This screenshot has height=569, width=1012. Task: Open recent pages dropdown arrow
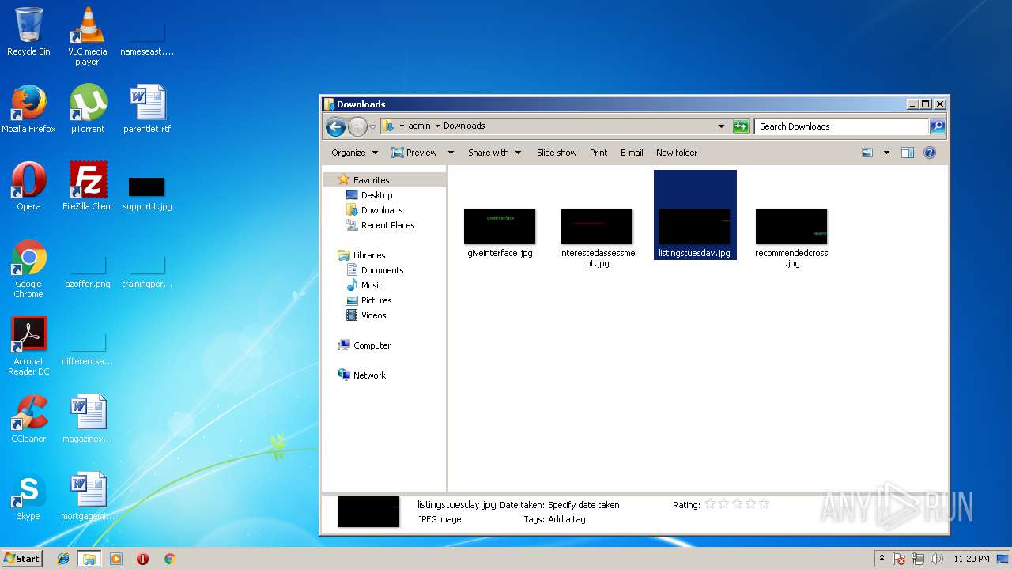[x=372, y=126]
